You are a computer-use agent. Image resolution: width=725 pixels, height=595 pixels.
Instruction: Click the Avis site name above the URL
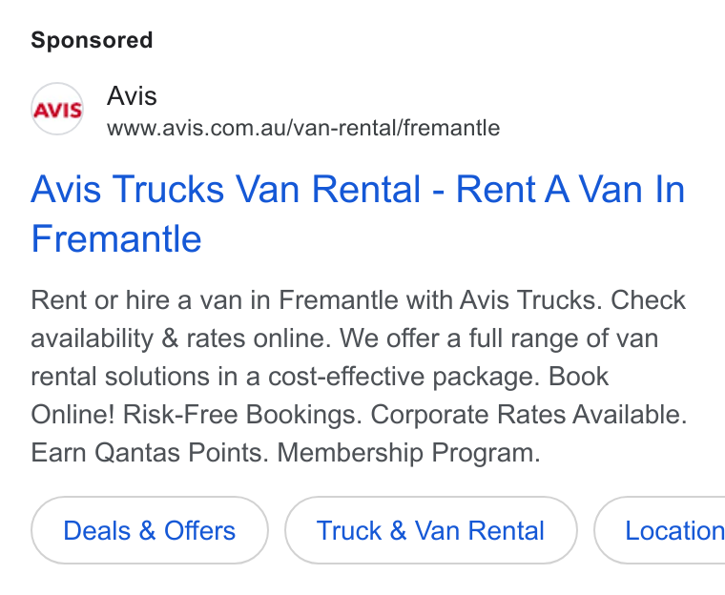click(x=132, y=96)
